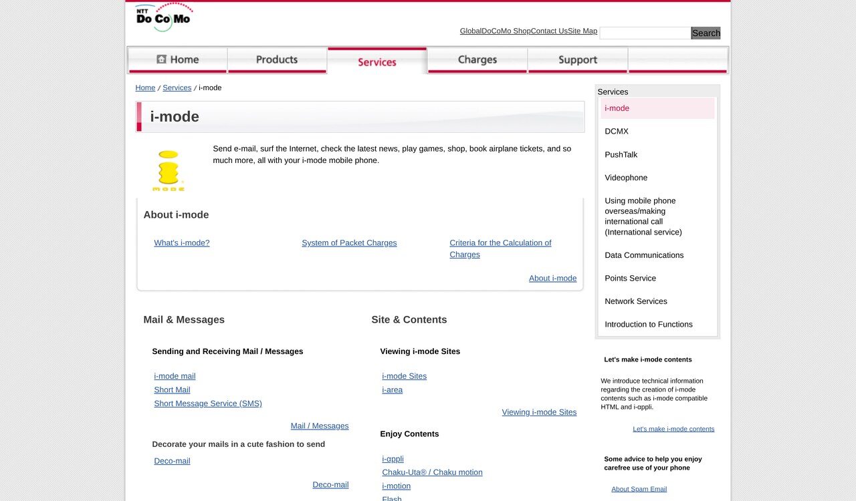
Task: Open the What's i-mode? link
Action: pyautogui.click(x=182, y=243)
